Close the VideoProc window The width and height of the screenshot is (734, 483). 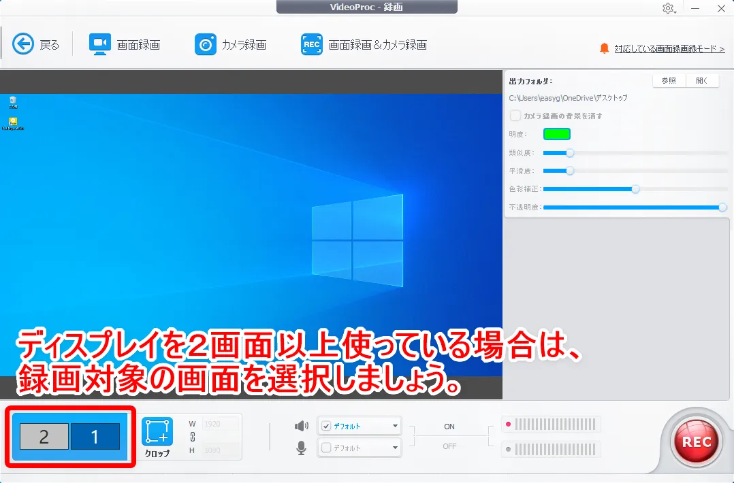[x=721, y=8]
